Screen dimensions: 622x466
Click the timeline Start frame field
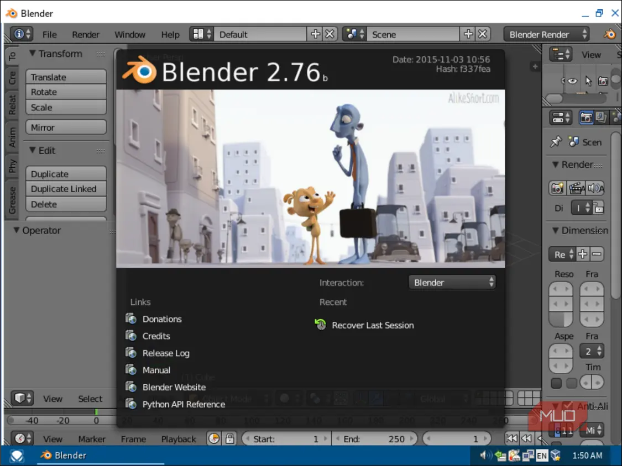click(286, 438)
